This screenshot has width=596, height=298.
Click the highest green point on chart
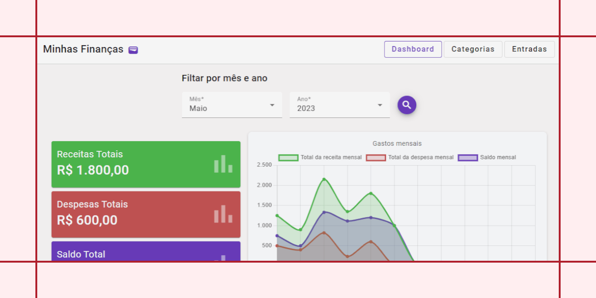324,179
